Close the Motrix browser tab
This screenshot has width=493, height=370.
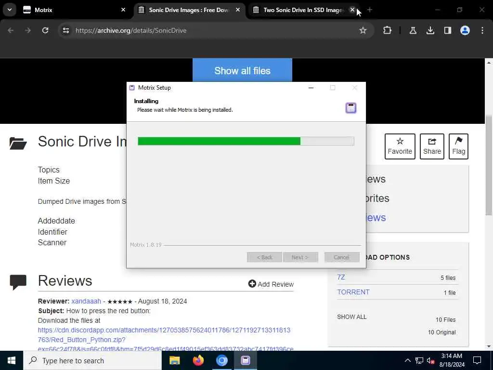pos(123,10)
